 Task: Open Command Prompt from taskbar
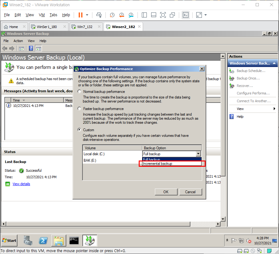point(74,241)
